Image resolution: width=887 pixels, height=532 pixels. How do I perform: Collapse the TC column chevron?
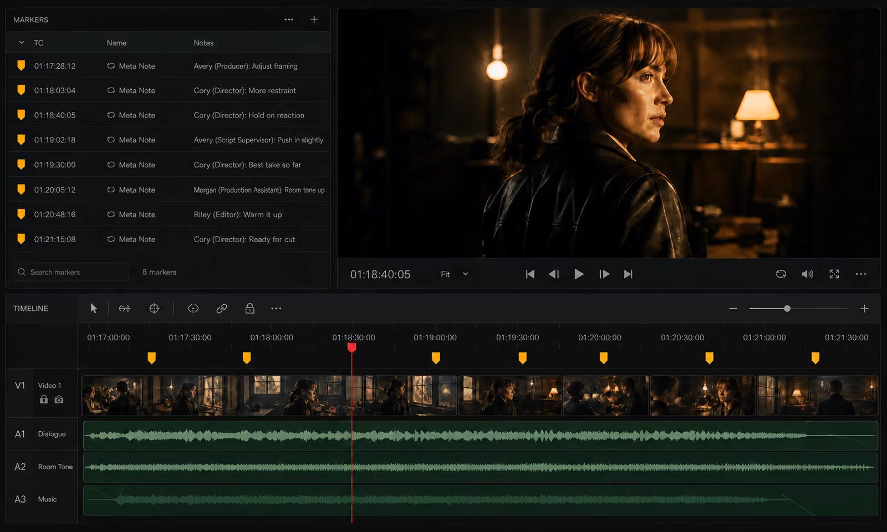(x=22, y=43)
